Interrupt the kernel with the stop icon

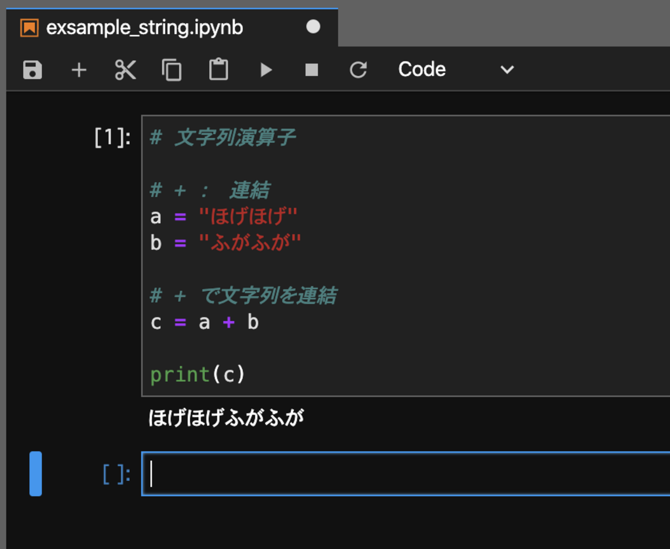click(311, 70)
